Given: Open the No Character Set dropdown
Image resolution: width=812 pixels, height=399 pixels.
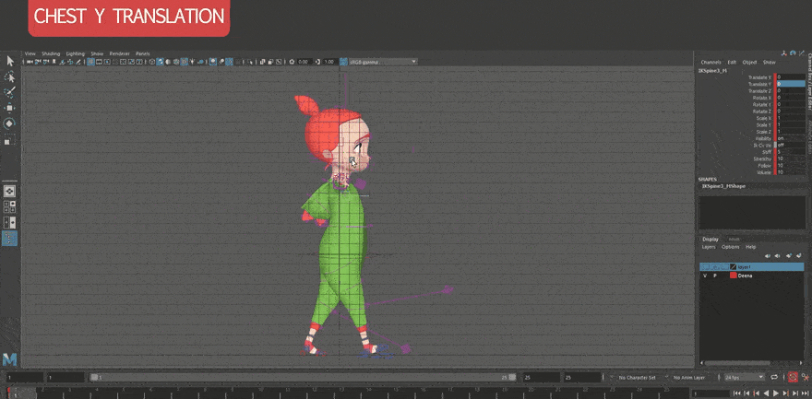Looking at the screenshot, I should pyautogui.click(x=639, y=378).
